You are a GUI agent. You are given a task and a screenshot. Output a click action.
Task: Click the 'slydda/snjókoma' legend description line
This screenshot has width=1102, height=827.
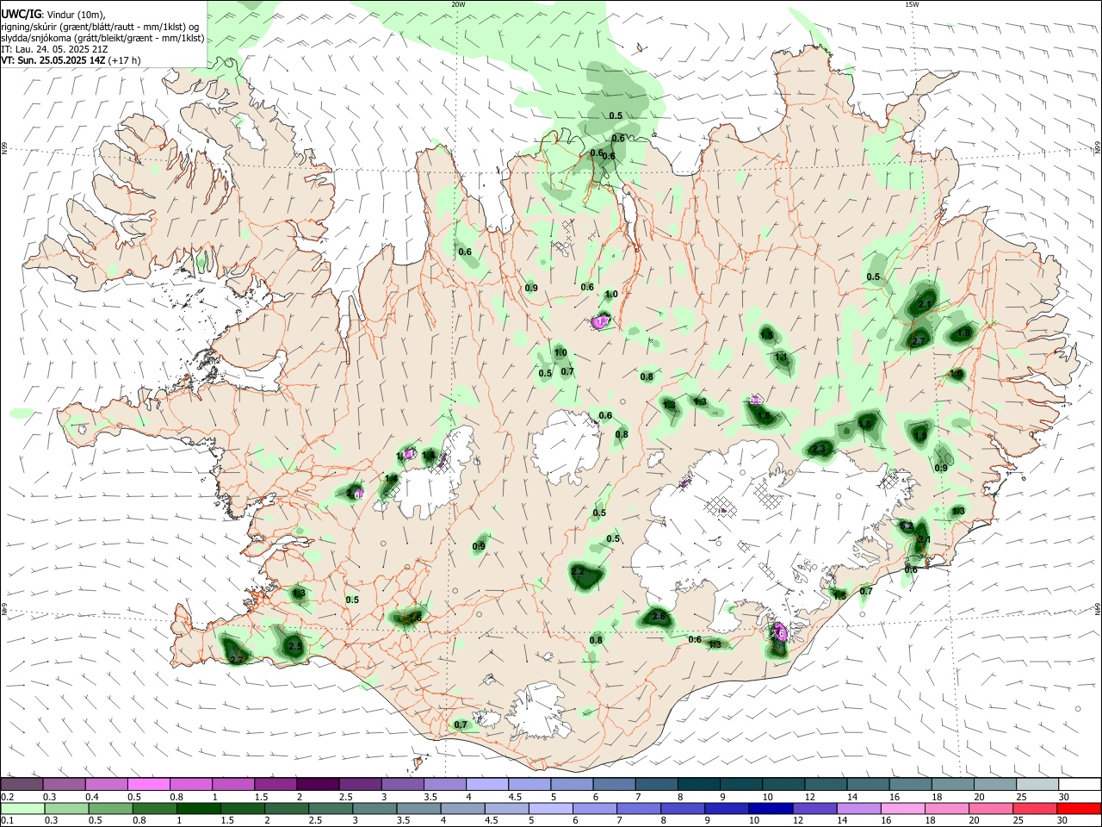(102, 38)
